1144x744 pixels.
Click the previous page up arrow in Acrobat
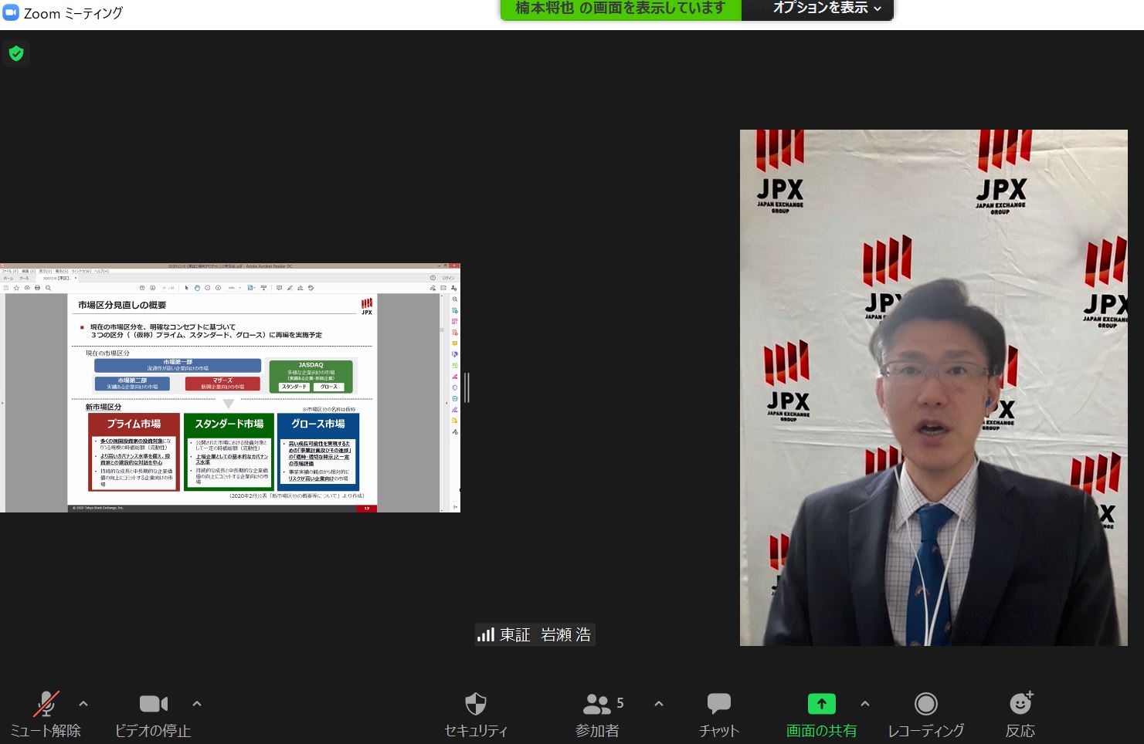tap(143, 288)
